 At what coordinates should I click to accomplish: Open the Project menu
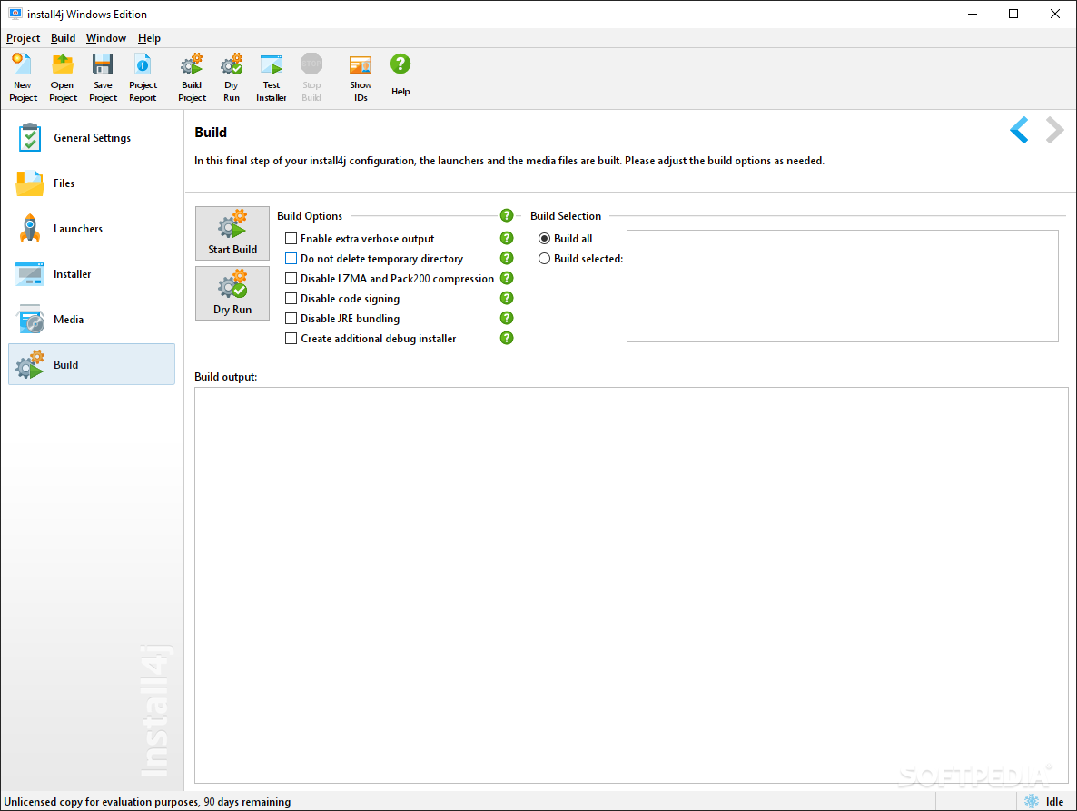pyautogui.click(x=24, y=38)
